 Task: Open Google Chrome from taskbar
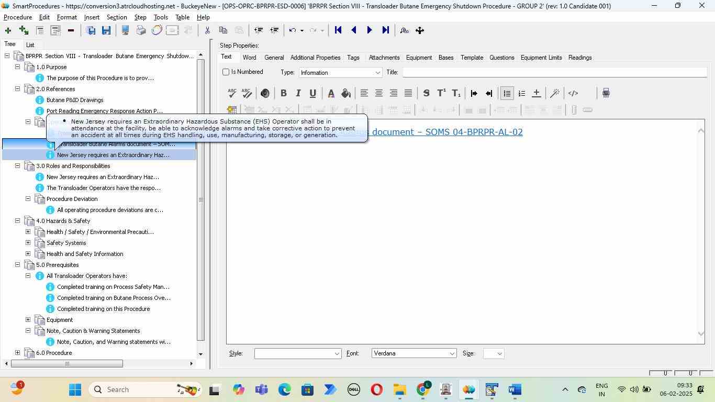[423, 389]
